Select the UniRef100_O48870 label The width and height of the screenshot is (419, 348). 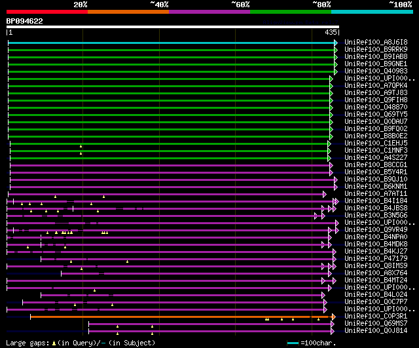click(376, 107)
